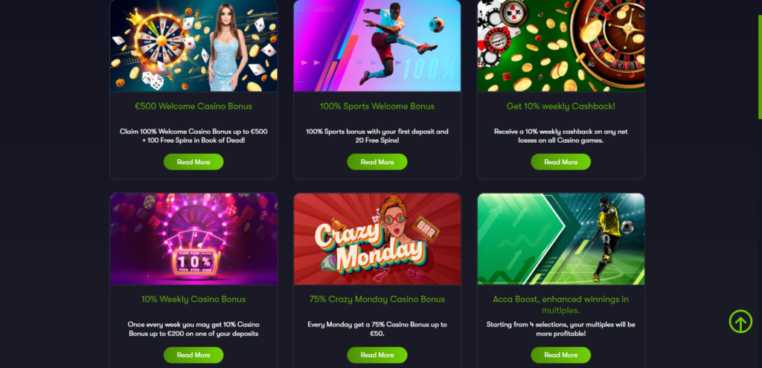
Task: Select the 10% Weekly Casino Bonus title
Action: [193, 299]
